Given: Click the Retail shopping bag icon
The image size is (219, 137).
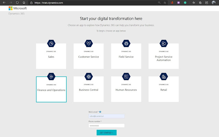Looking at the screenshot, I should point(164,77).
